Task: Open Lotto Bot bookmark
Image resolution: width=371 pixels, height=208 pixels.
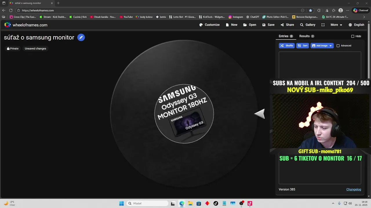Action: (x=183, y=17)
